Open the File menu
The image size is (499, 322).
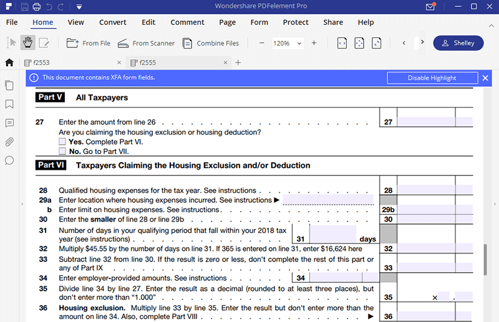[x=12, y=22]
